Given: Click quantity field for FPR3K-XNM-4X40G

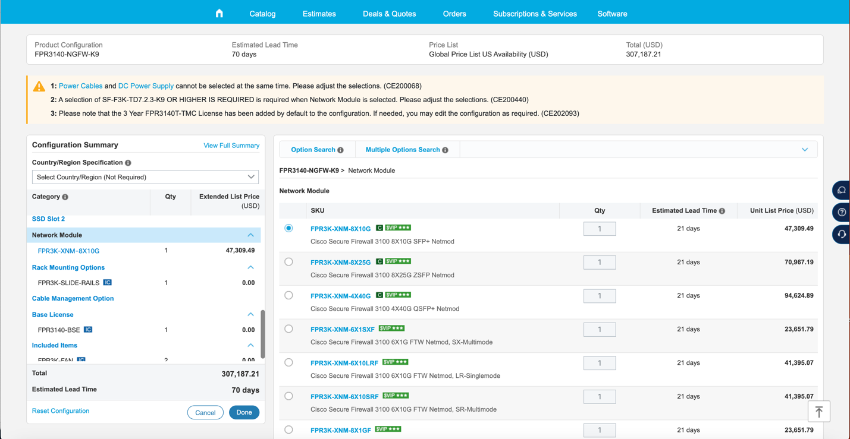Looking at the screenshot, I should (600, 296).
